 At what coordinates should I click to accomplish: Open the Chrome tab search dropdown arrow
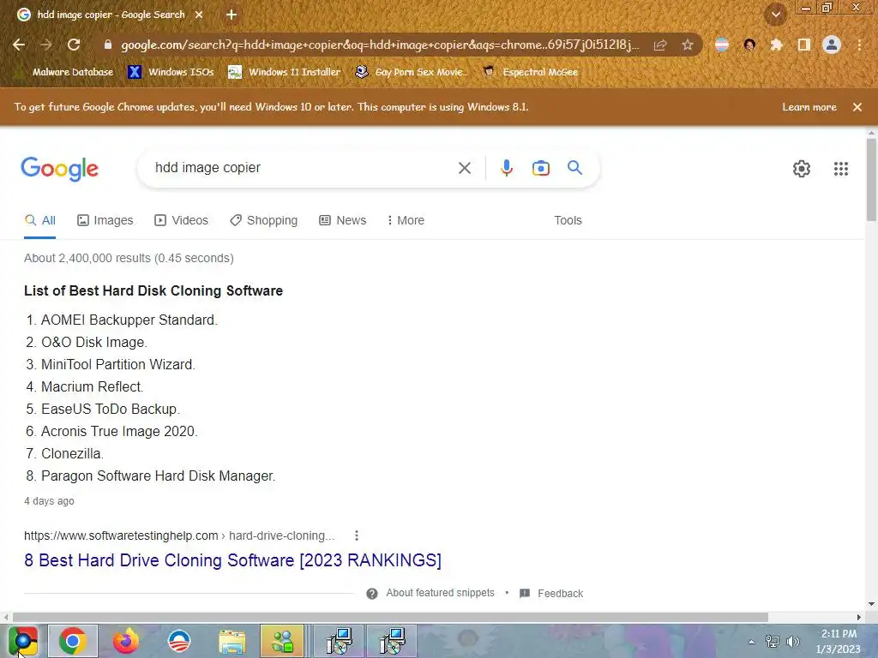point(776,15)
